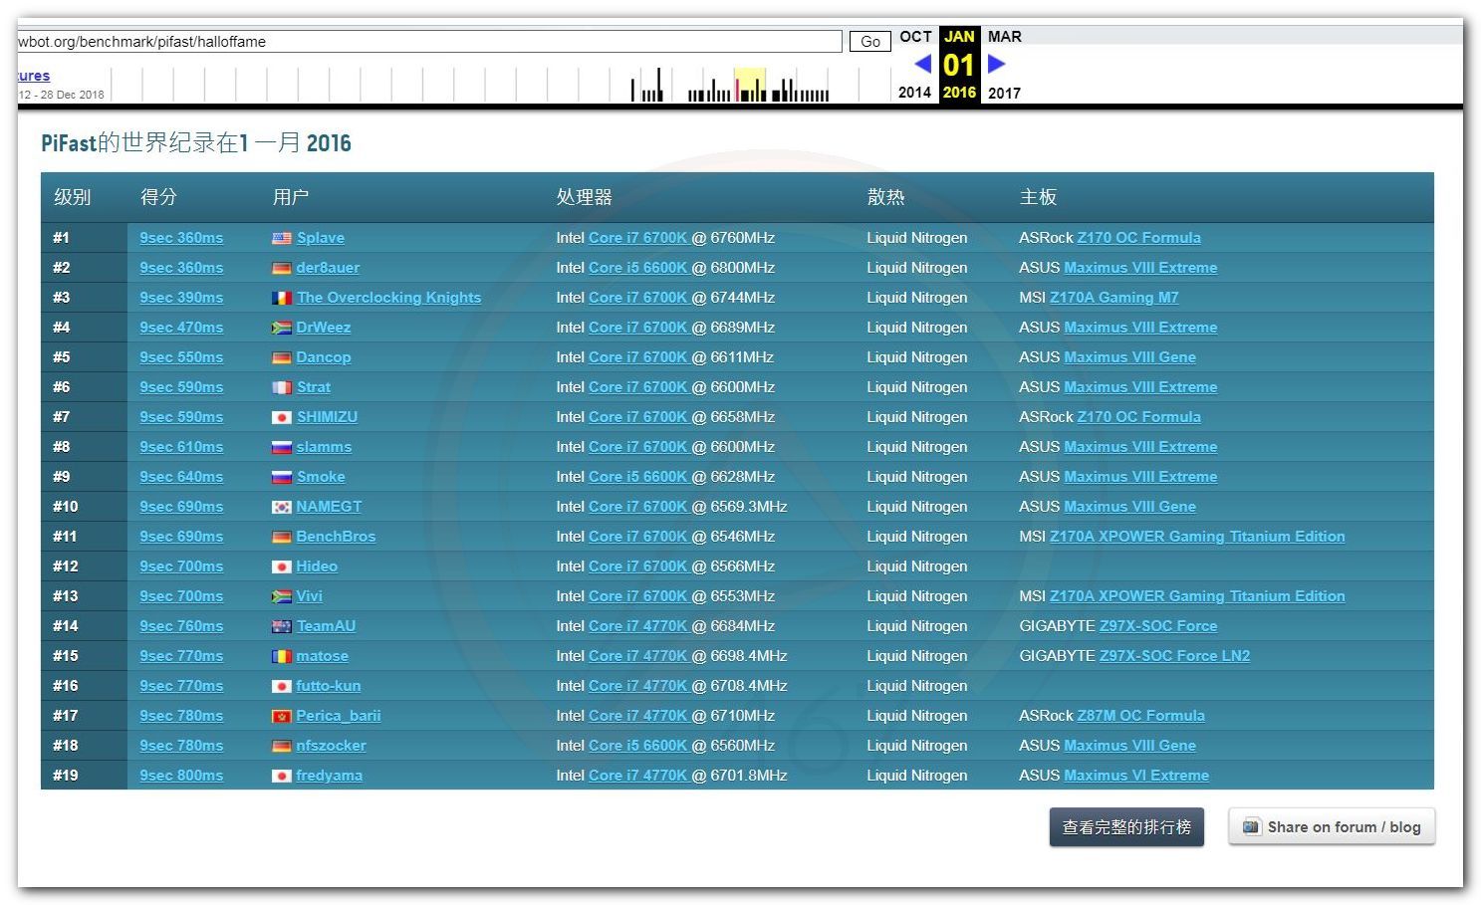
Task: Click the Australia flag beside TeamAU
Action: click(x=282, y=626)
